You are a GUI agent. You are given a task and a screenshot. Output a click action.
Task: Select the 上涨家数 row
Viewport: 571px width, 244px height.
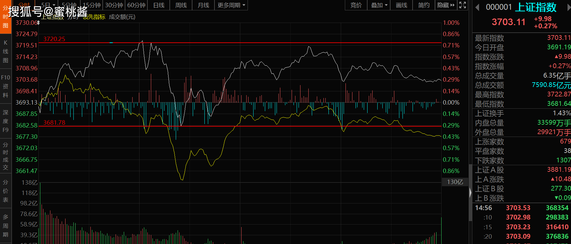click(522, 142)
